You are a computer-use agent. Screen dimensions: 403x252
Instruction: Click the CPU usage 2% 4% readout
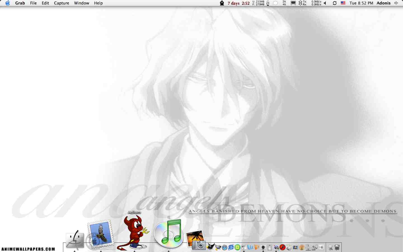point(284,3)
